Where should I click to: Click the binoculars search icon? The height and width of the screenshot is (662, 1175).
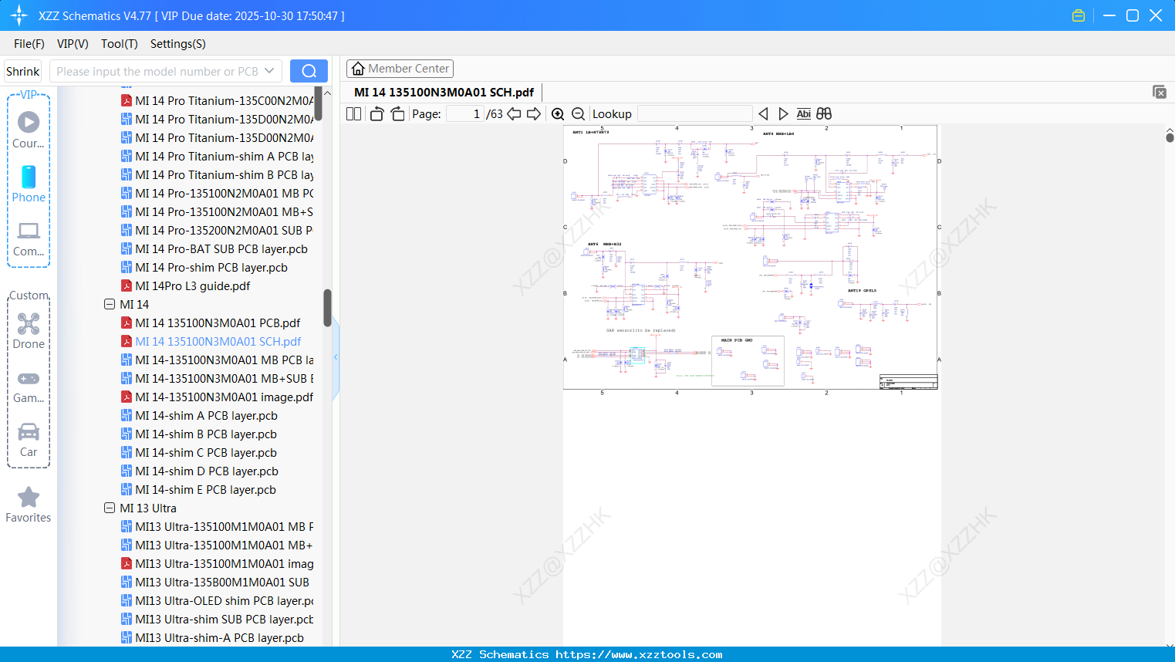824,114
